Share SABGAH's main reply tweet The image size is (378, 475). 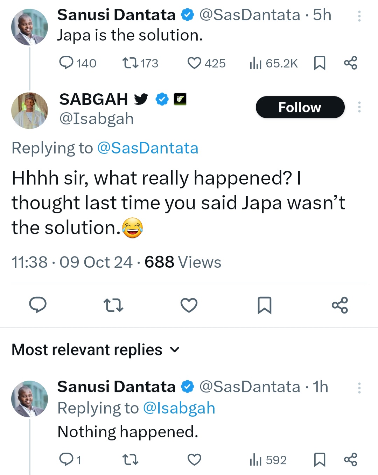tap(340, 305)
